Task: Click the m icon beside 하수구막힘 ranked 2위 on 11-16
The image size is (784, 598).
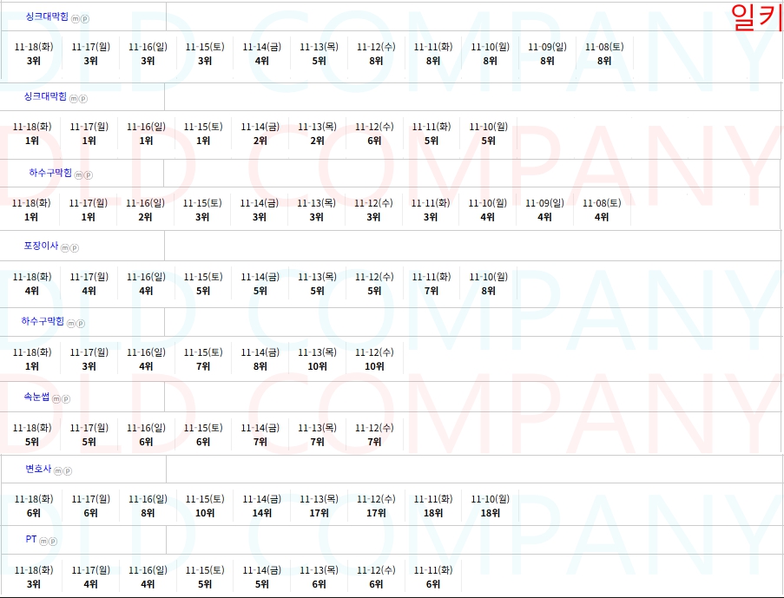Action: click(79, 175)
